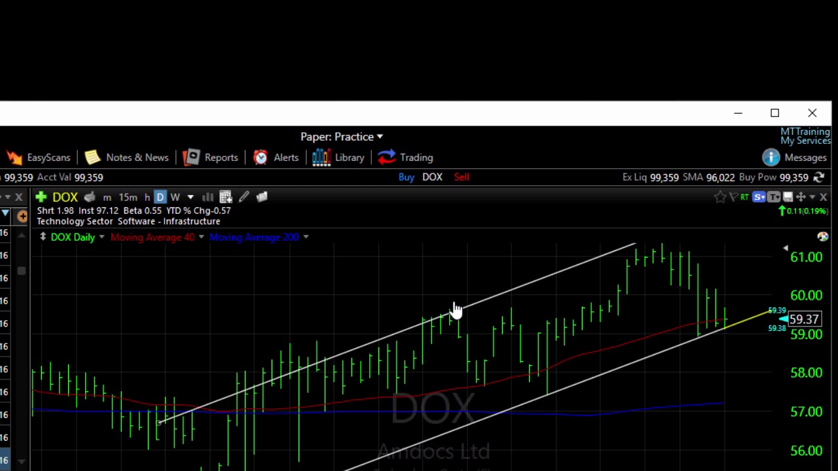Click the Moving Average 200 label

254,237
